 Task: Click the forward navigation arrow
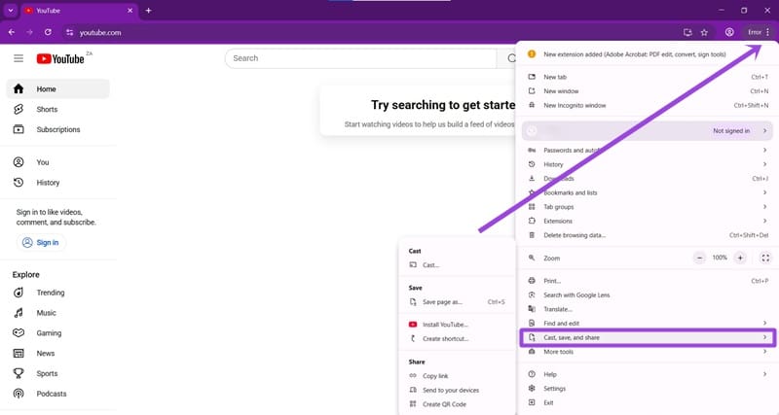click(30, 32)
